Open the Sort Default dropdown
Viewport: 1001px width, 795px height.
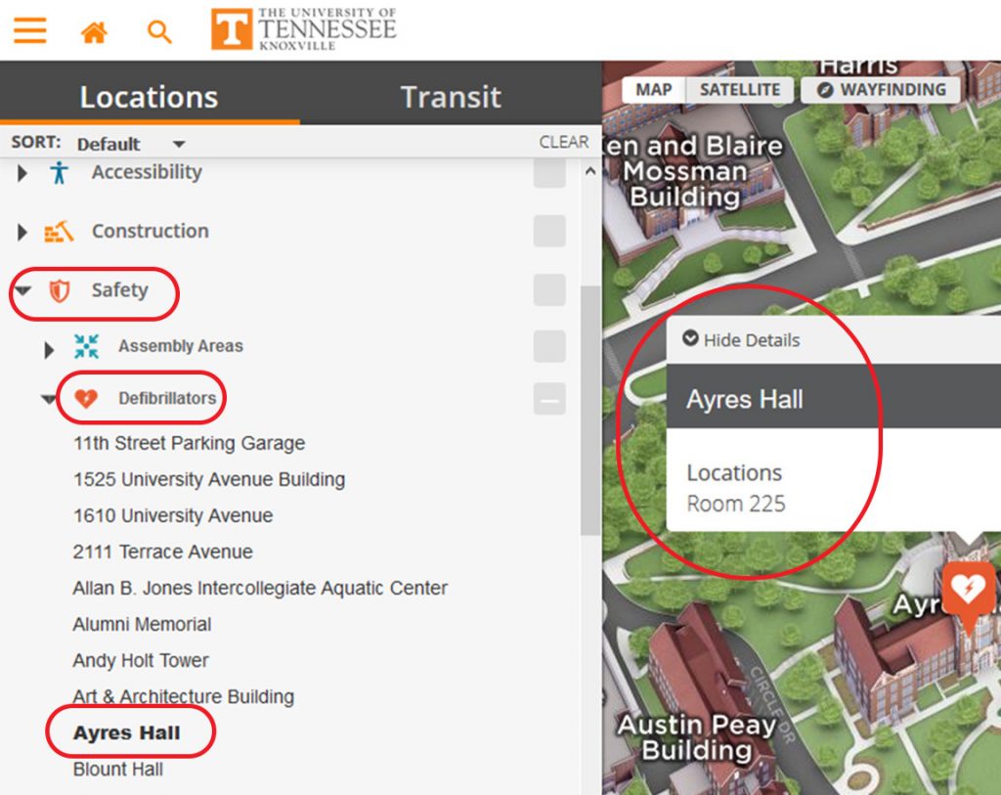click(x=130, y=144)
